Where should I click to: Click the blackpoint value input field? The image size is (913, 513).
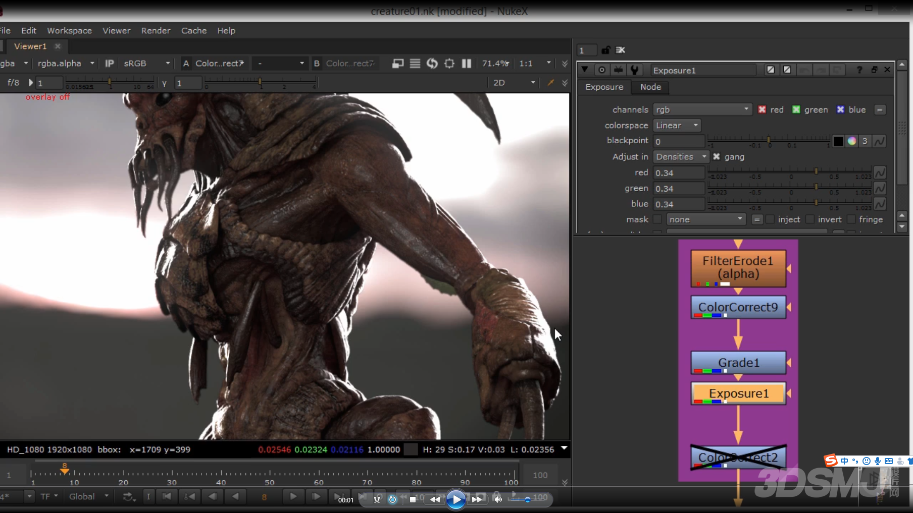pyautogui.click(x=679, y=141)
